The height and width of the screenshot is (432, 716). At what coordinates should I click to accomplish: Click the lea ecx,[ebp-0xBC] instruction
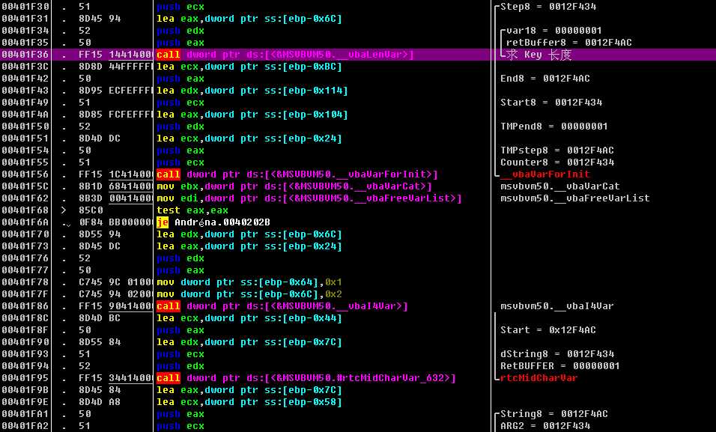click(x=249, y=67)
